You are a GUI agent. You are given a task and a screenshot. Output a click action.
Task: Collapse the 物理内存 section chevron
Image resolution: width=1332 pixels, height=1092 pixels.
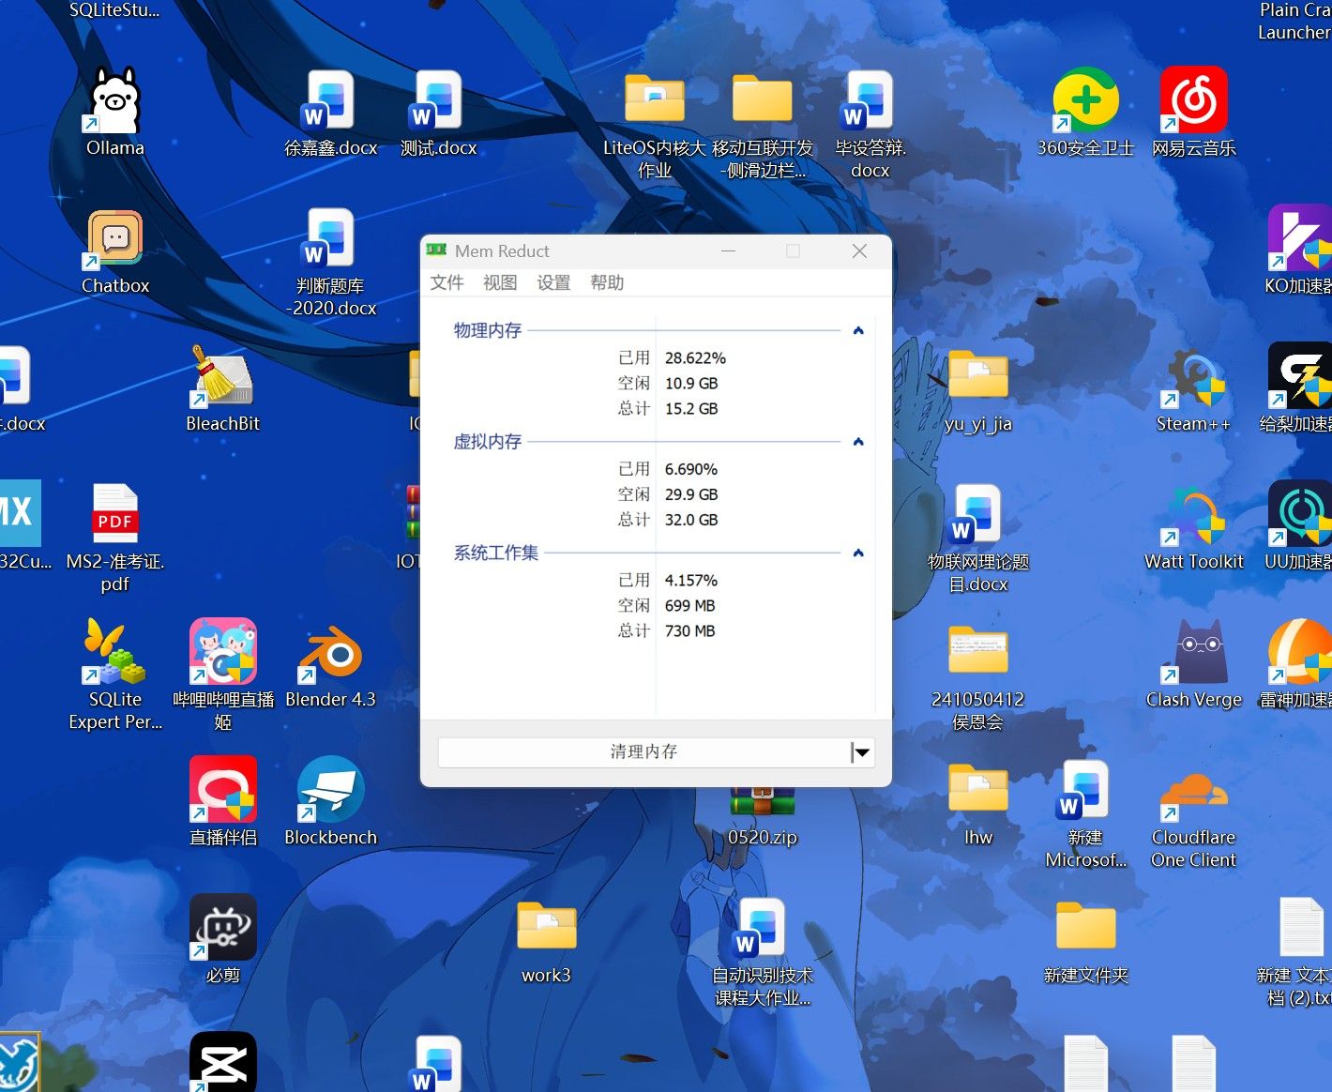coord(857,330)
